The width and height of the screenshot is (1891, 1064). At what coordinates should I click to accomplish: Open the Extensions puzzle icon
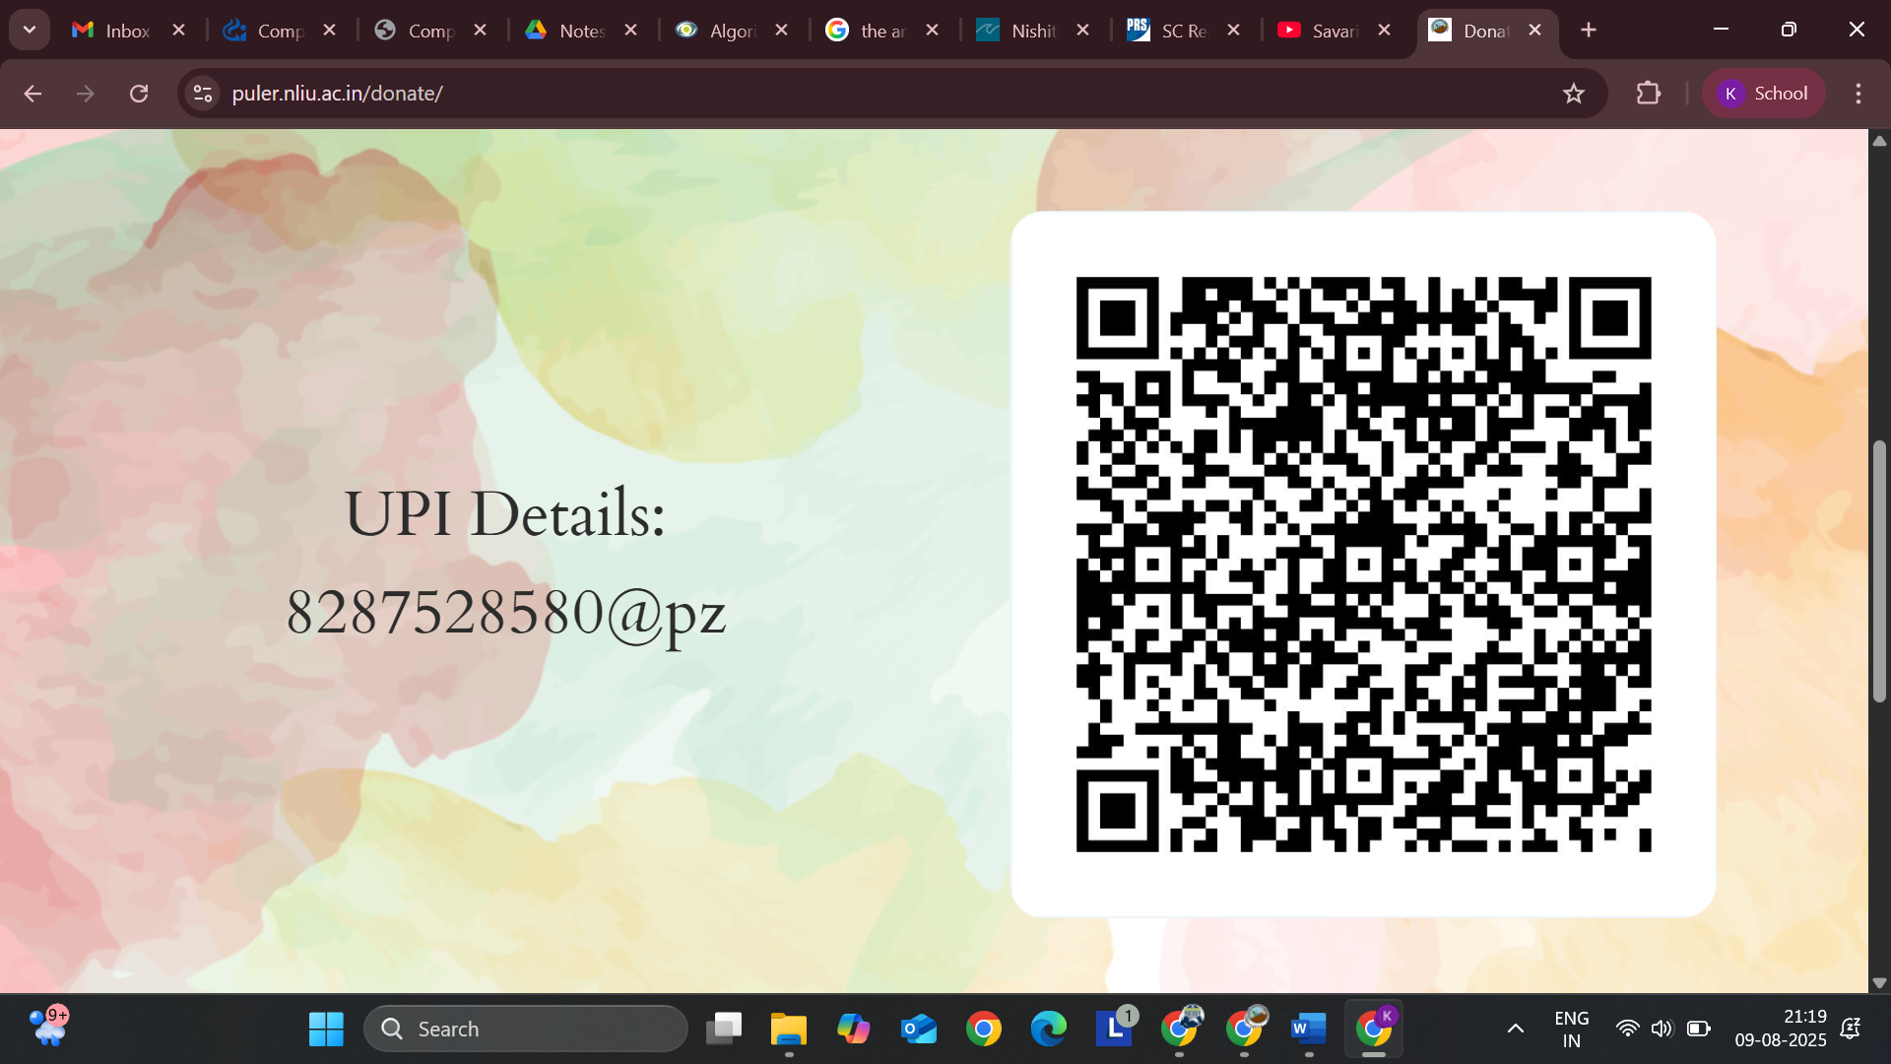(1648, 94)
